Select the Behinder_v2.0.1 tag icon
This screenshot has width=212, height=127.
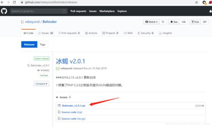(29, 66)
